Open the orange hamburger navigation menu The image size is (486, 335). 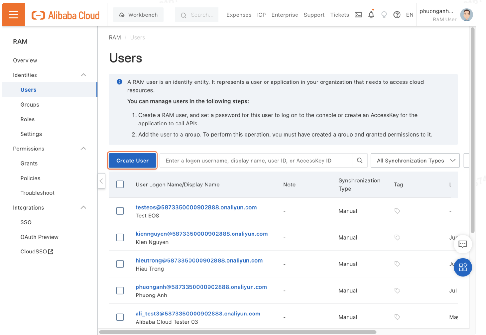click(x=13, y=15)
